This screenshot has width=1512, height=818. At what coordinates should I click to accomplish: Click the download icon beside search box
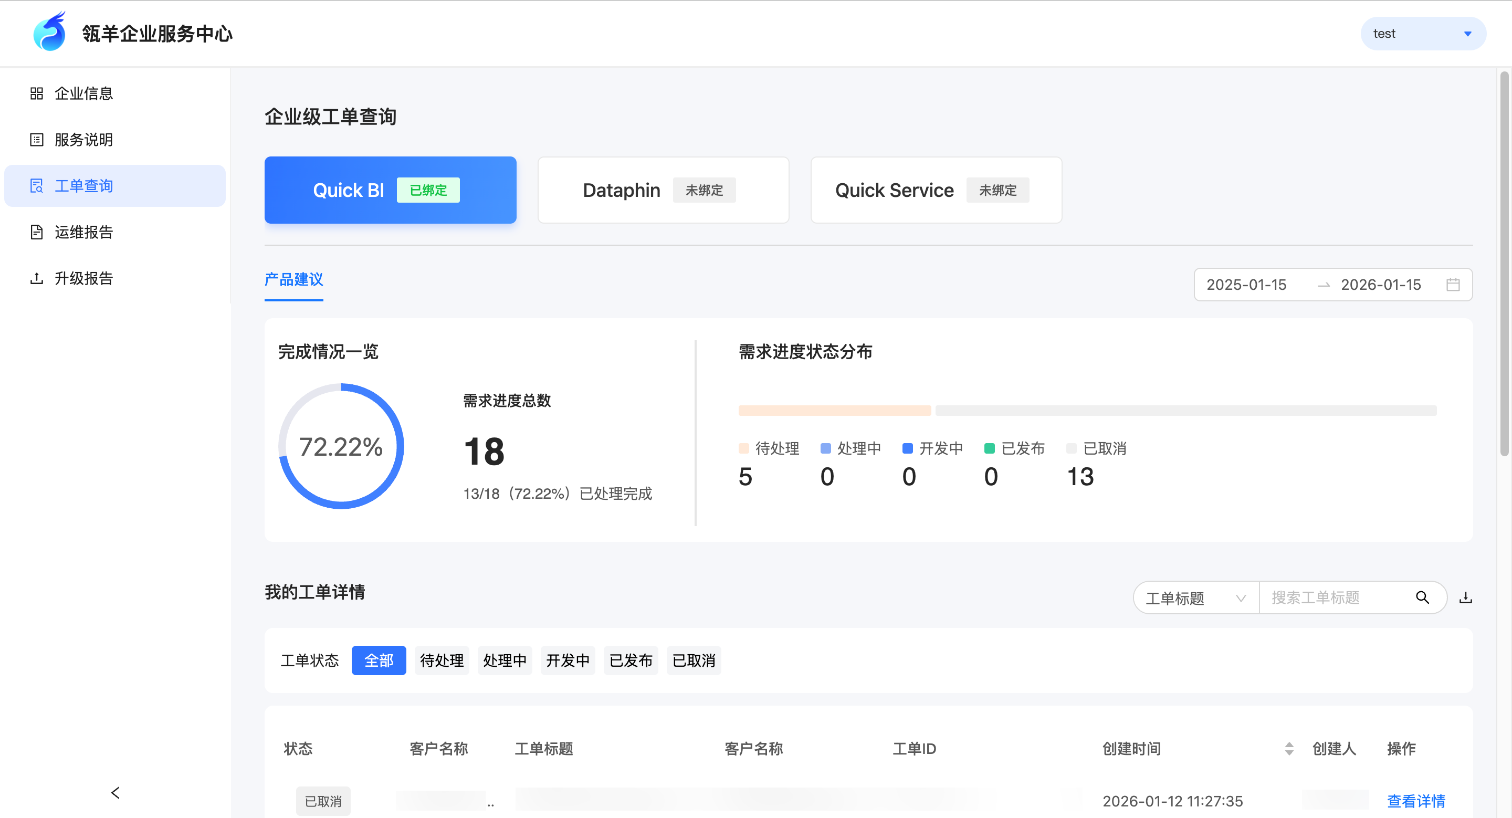coord(1465,597)
